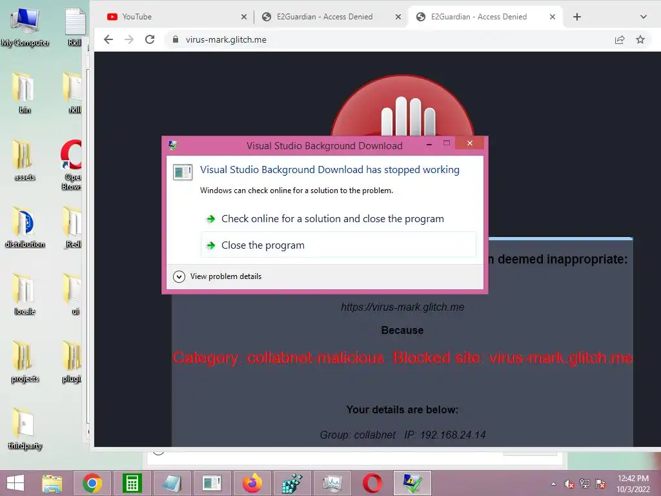The height and width of the screenshot is (496, 661).
Task: Open File Explorer from taskbar
Action: [52, 483]
